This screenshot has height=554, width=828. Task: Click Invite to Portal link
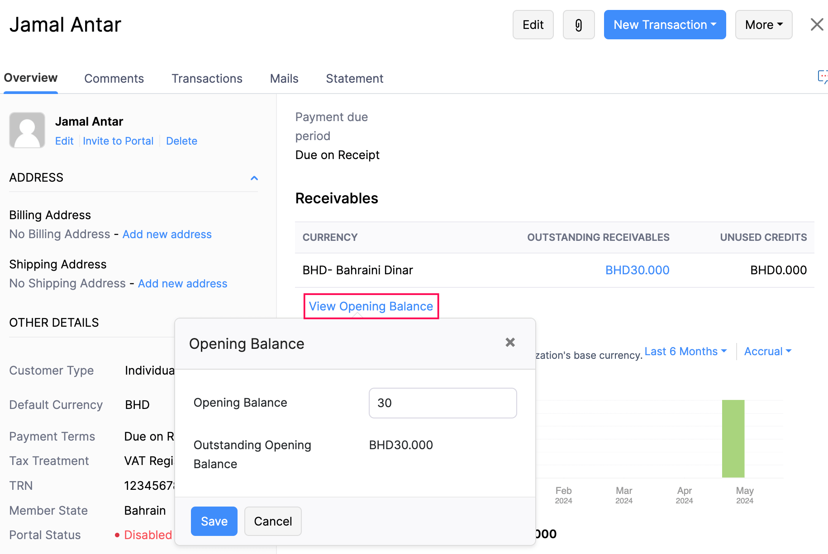tap(118, 141)
